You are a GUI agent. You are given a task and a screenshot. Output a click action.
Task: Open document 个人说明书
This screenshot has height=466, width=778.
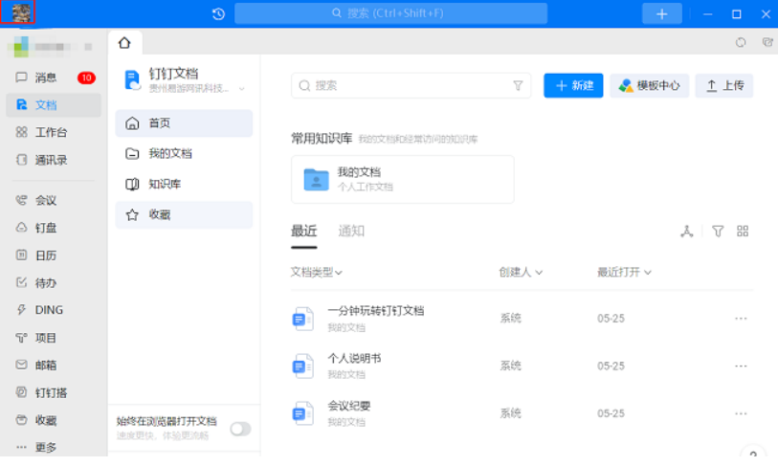tap(354, 358)
